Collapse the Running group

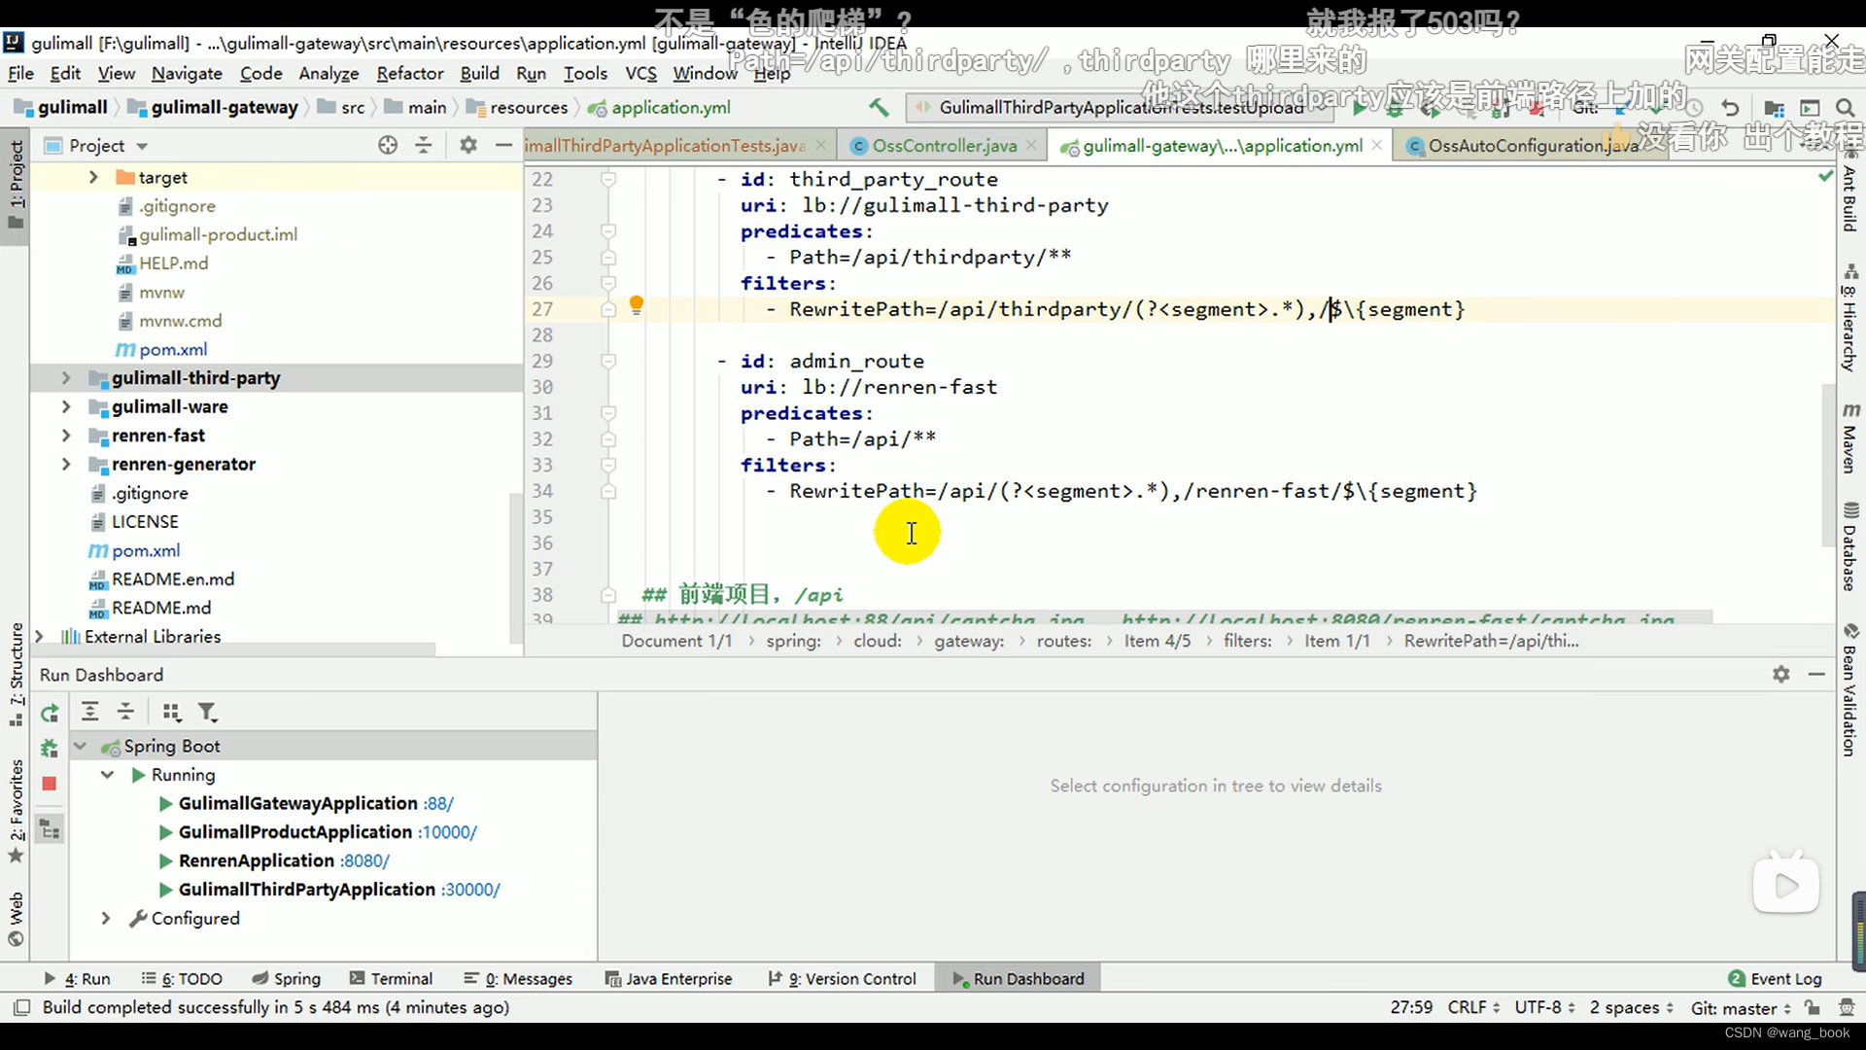coord(108,775)
